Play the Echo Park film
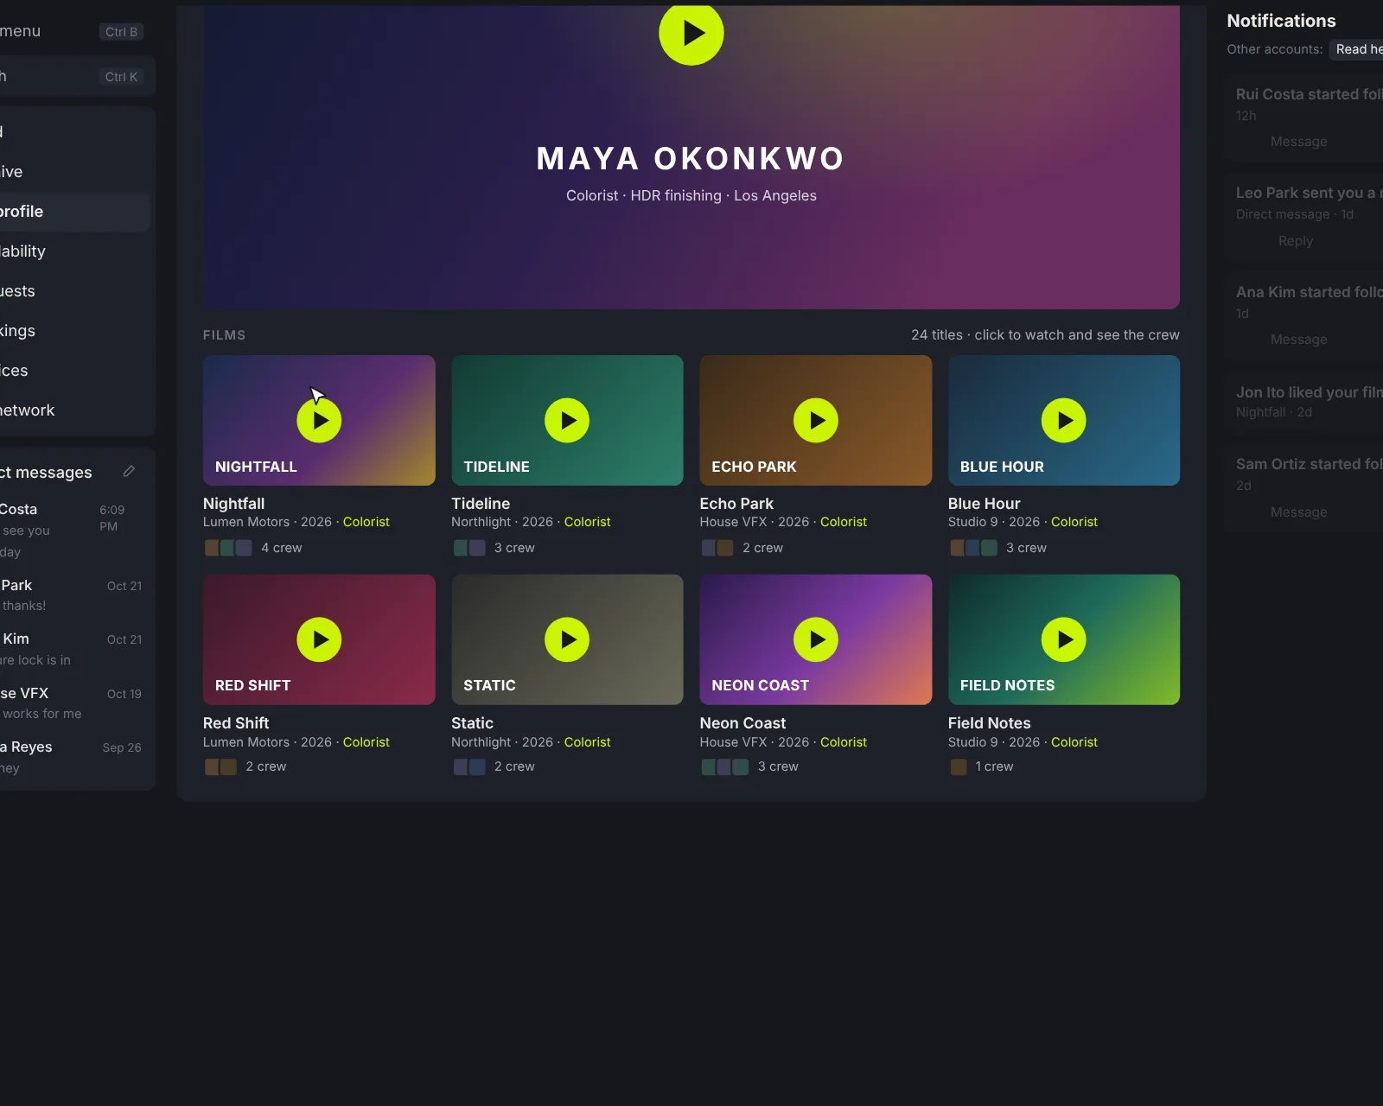The width and height of the screenshot is (1383, 1106). tap(816, 420)
